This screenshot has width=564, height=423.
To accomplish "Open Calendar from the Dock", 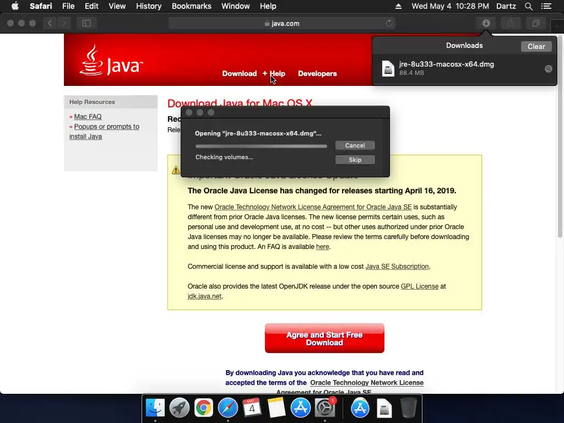I will 252,408.
